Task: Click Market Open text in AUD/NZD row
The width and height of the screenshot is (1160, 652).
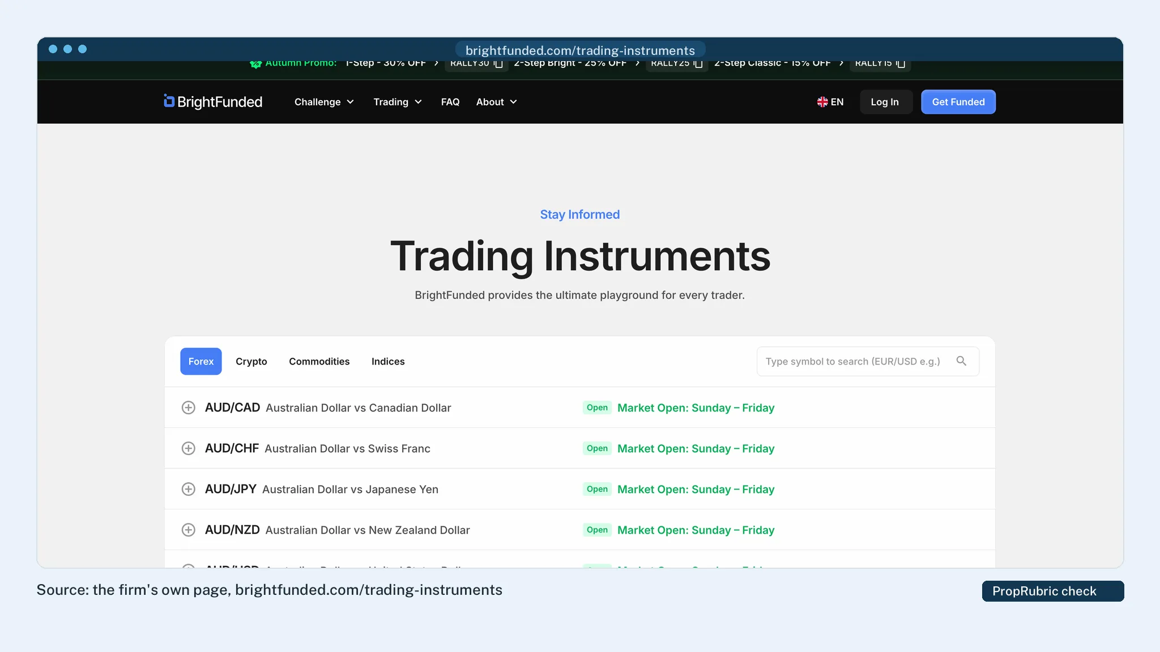Action: [x=696, y=530]
